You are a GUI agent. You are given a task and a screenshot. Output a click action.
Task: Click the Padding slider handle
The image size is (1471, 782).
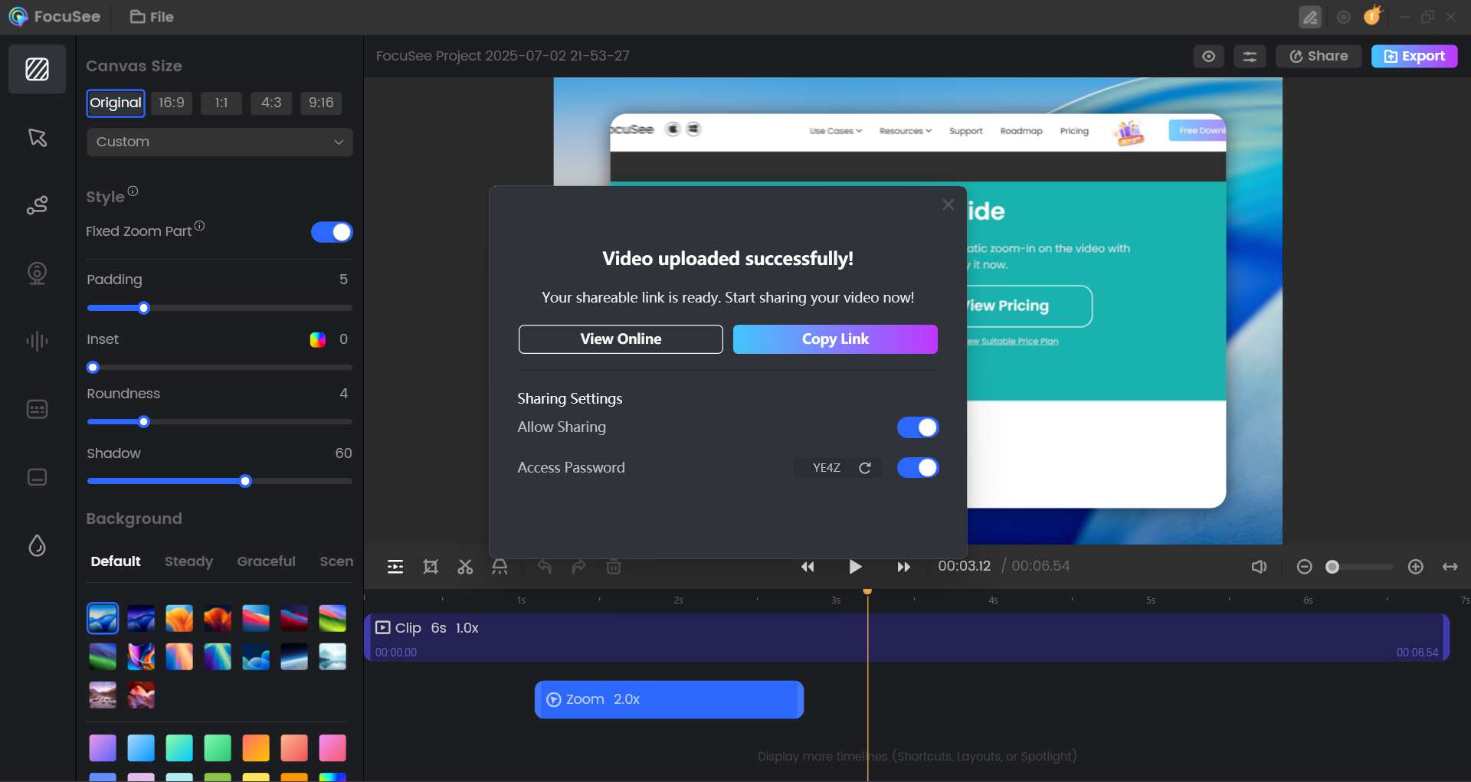click(x=143, y=308)
